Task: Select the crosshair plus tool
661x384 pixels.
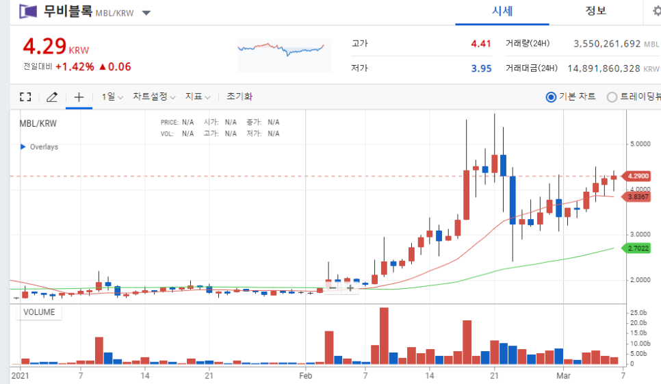Action: click(79, 97)
